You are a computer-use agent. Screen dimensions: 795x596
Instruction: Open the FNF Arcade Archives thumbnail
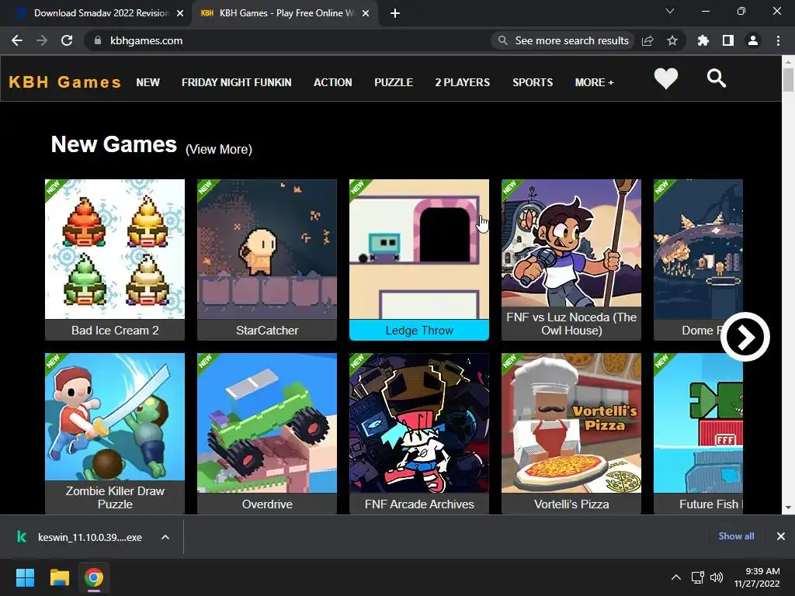418,423
